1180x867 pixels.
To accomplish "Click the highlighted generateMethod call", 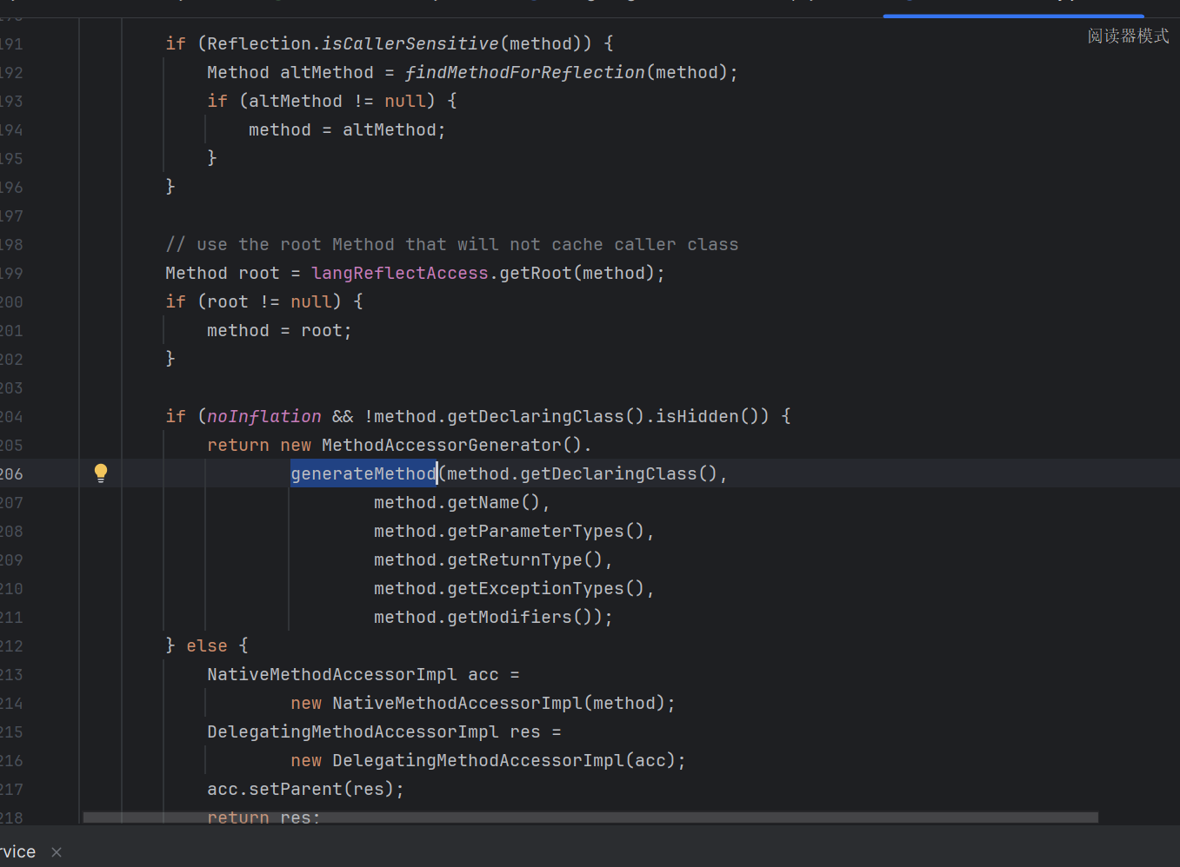I will pyautogui.click(x=363, y=473).
